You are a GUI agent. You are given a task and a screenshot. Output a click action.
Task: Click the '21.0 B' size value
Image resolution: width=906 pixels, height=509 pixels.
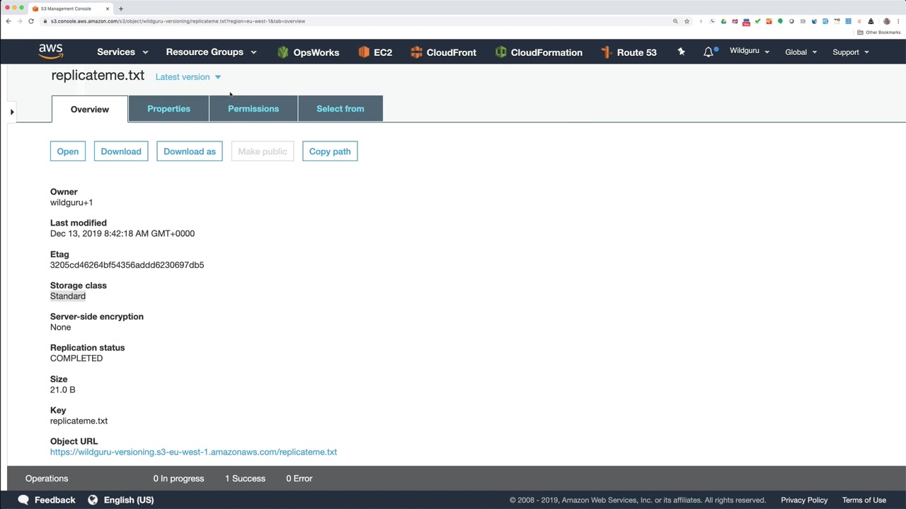tap(62, 390)
